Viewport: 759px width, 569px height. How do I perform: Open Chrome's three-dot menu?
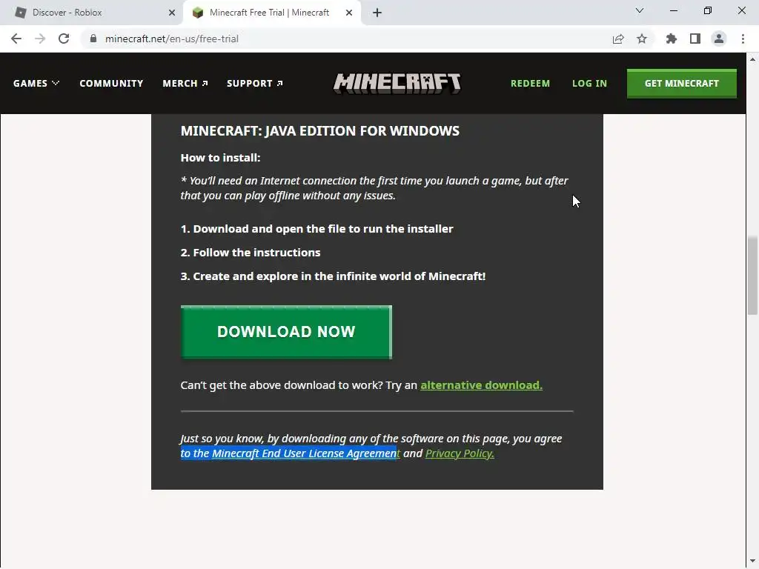coord(743,39)
